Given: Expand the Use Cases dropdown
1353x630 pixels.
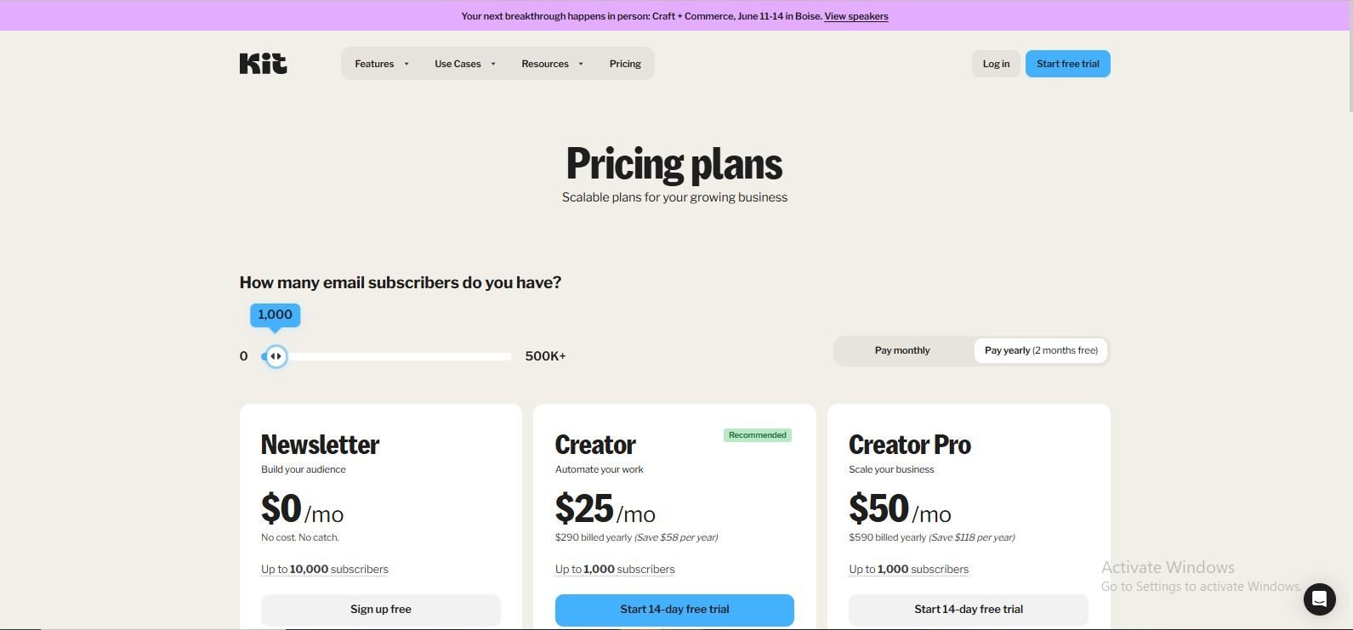Looking at the screenshot, I should [464, 64].
